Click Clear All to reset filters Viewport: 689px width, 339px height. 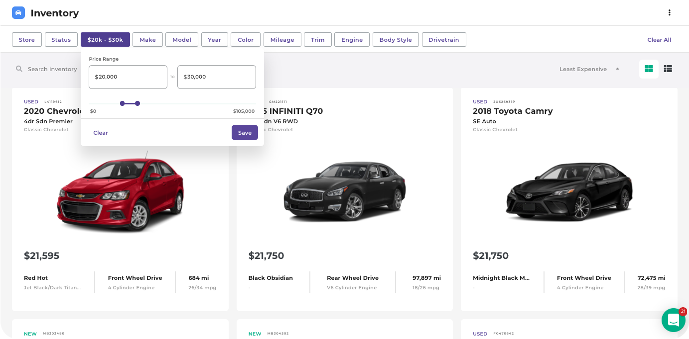point(659,39)
